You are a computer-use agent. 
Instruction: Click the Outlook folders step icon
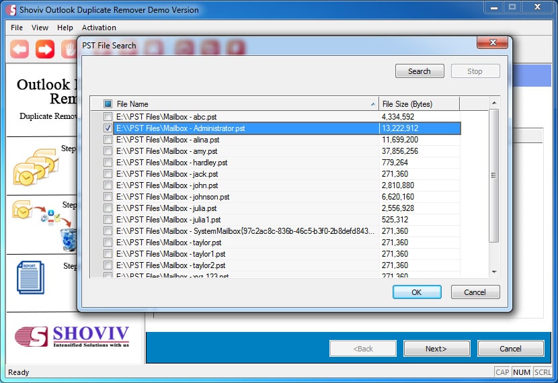coord(36,167)
